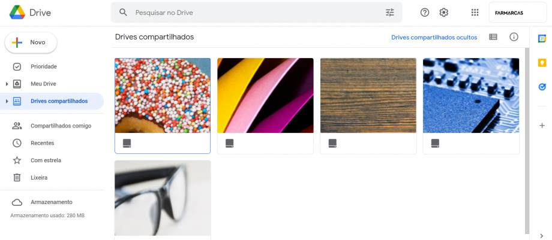Screen dimensions: 552x240
Task: Collapse the side panel chevron
Action: (542, 236)
